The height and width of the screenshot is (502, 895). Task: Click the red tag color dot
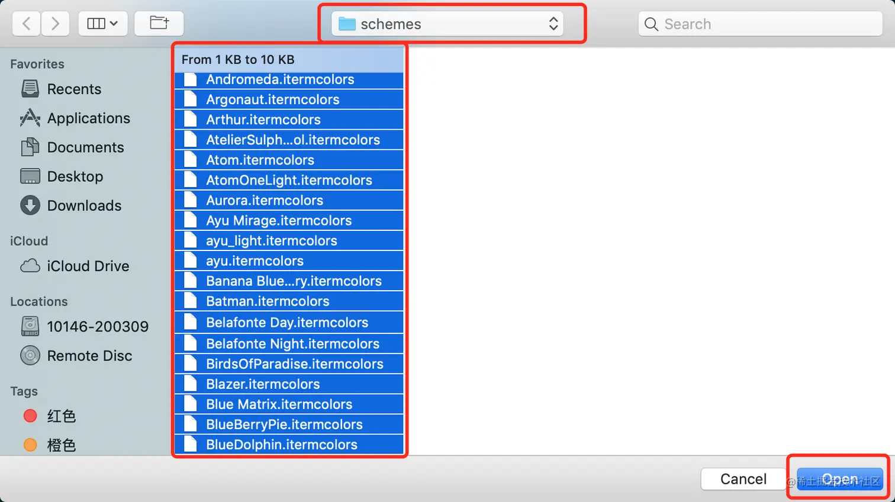click(x=30, y=416)
